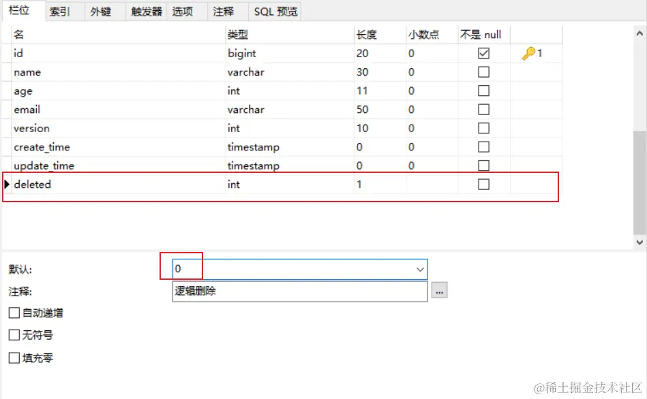Expand the 默认 value dropdown arrow

pos(420,270)
